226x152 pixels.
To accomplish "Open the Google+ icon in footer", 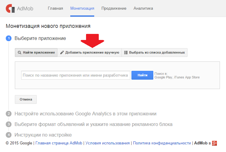I will click(214, 143).
